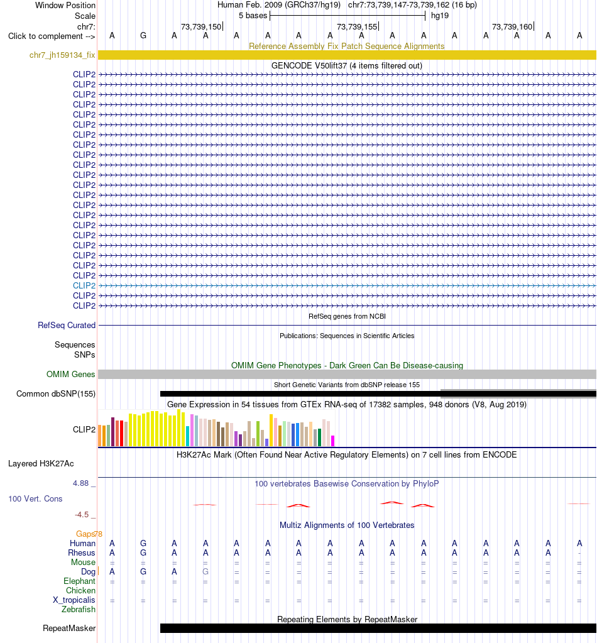
Task: Click the 'Window Position' track label
Action: 65,5
